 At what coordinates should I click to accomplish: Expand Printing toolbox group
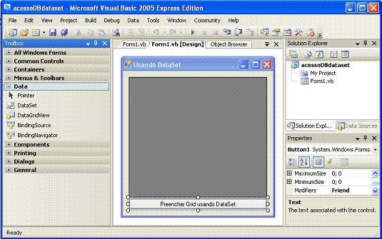tap(9, 153)
